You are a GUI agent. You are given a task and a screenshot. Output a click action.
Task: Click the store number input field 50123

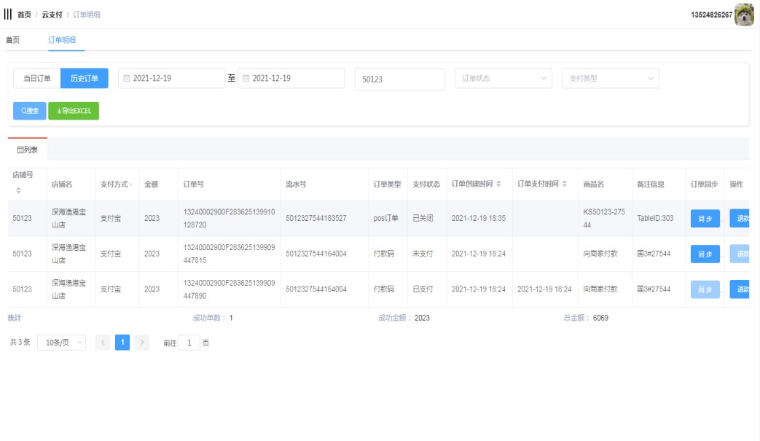399,79
